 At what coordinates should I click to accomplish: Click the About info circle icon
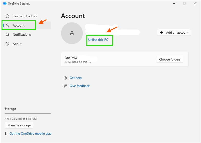(7, 44)
